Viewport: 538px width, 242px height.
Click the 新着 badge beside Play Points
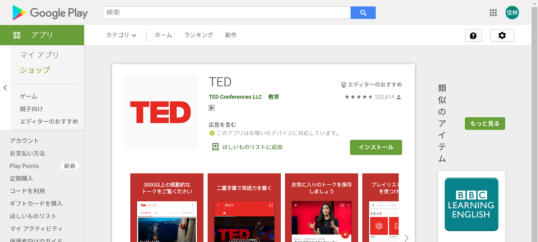pyautogui.click(x=70, y=166)
